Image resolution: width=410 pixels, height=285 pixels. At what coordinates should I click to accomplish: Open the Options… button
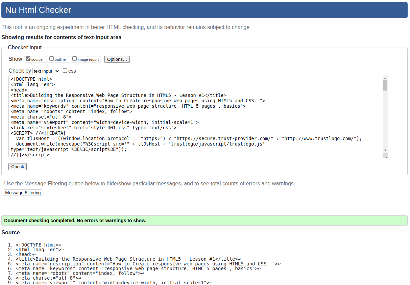coord(117,59)
